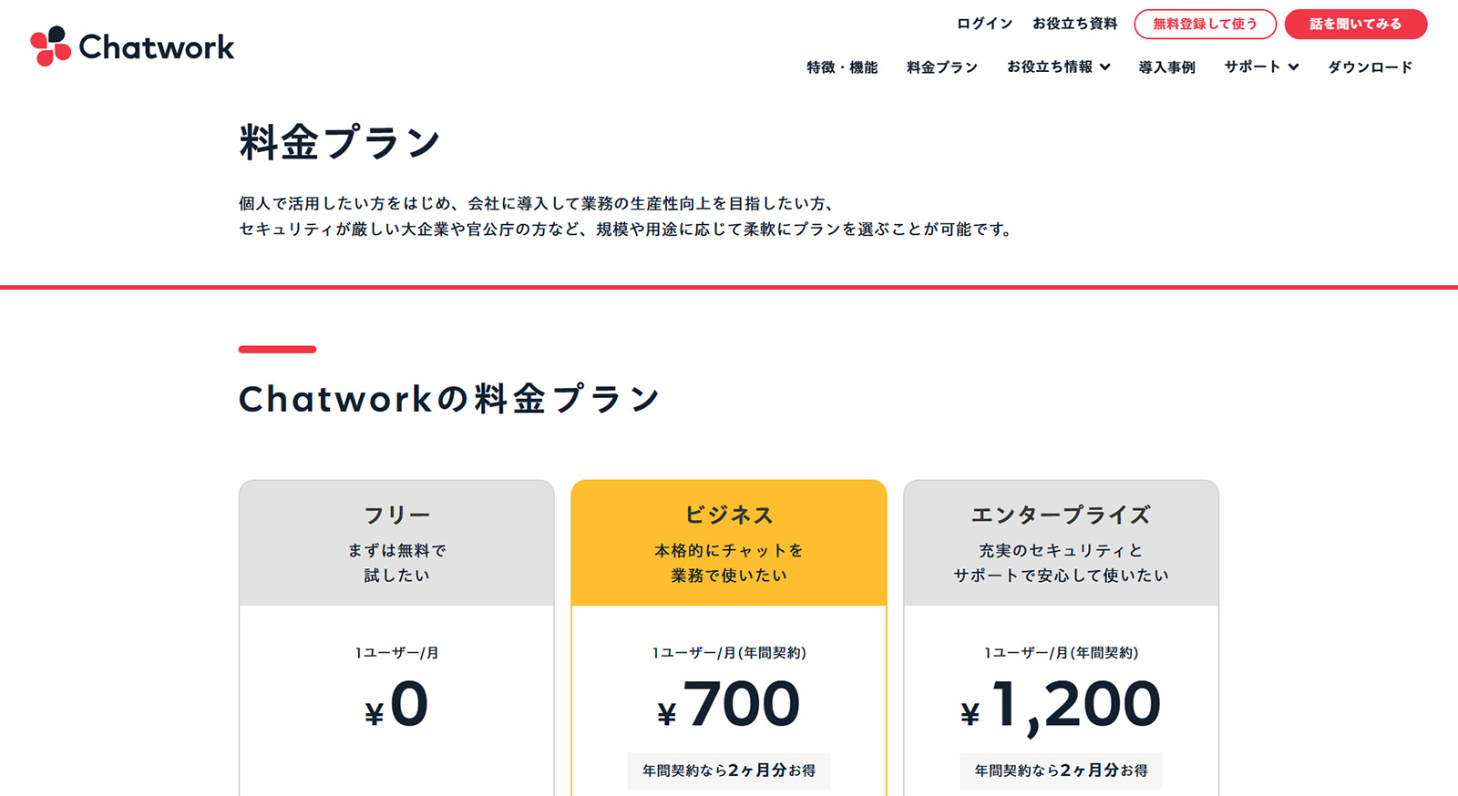
Task: Go to the 特徴・機能 menu item
Action: tap(842, 67)
